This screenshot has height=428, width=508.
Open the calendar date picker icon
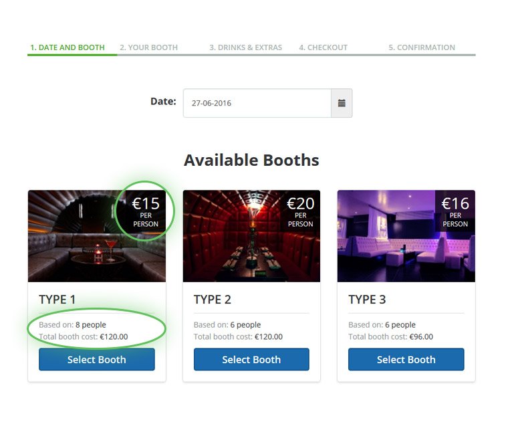coord(342,103)
